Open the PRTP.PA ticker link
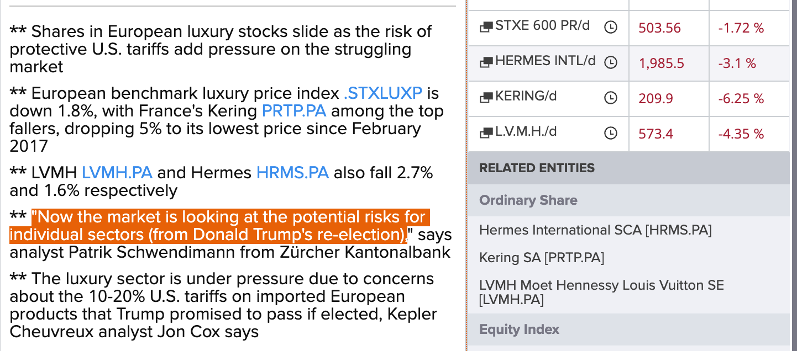 pyautogui.click(x=294, y=111)
